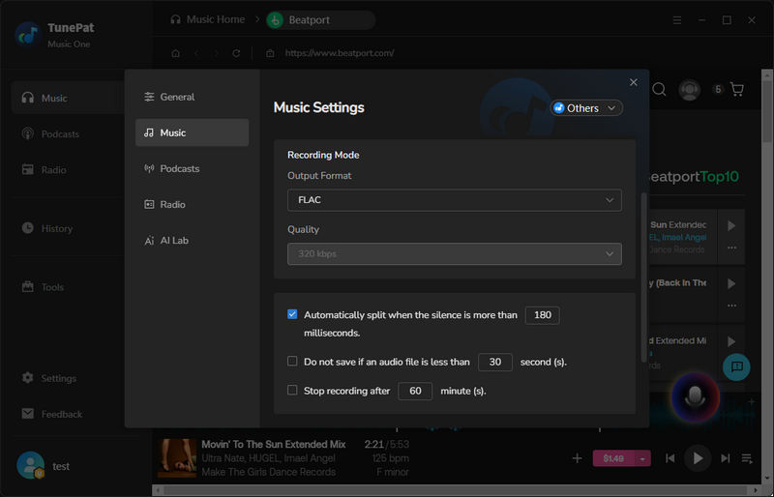
Task: Open Music in the main sidebar
Action: [x=68, y=98]
